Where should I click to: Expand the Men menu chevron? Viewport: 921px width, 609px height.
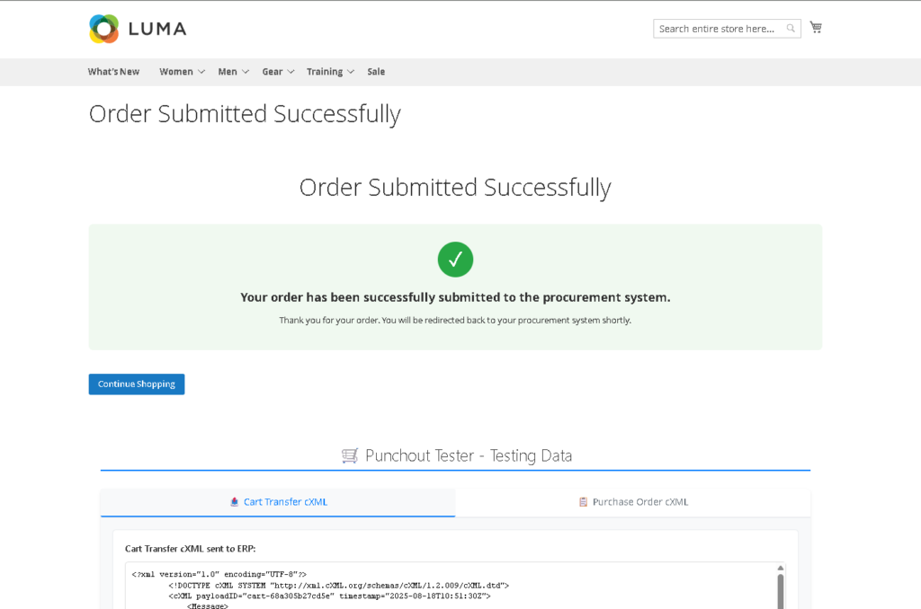click(x=246, y=72)
